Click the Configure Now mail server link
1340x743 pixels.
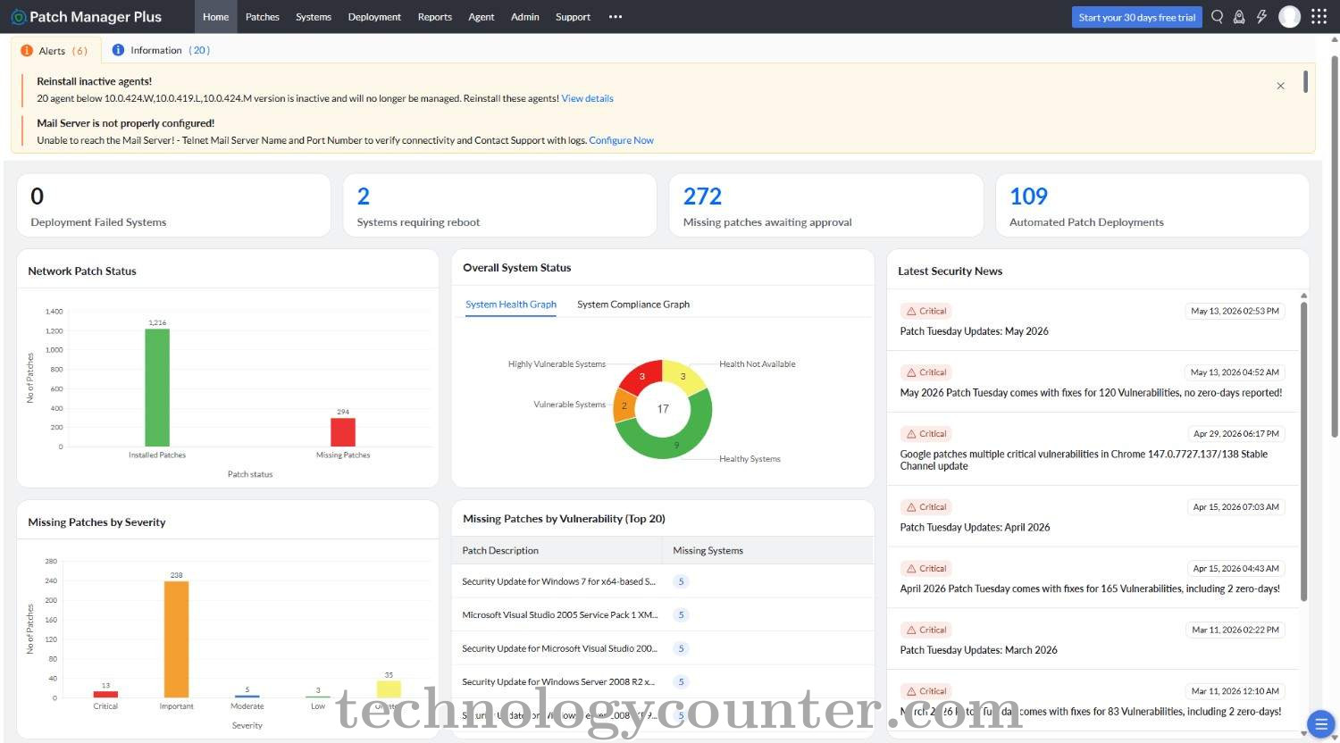621,140
